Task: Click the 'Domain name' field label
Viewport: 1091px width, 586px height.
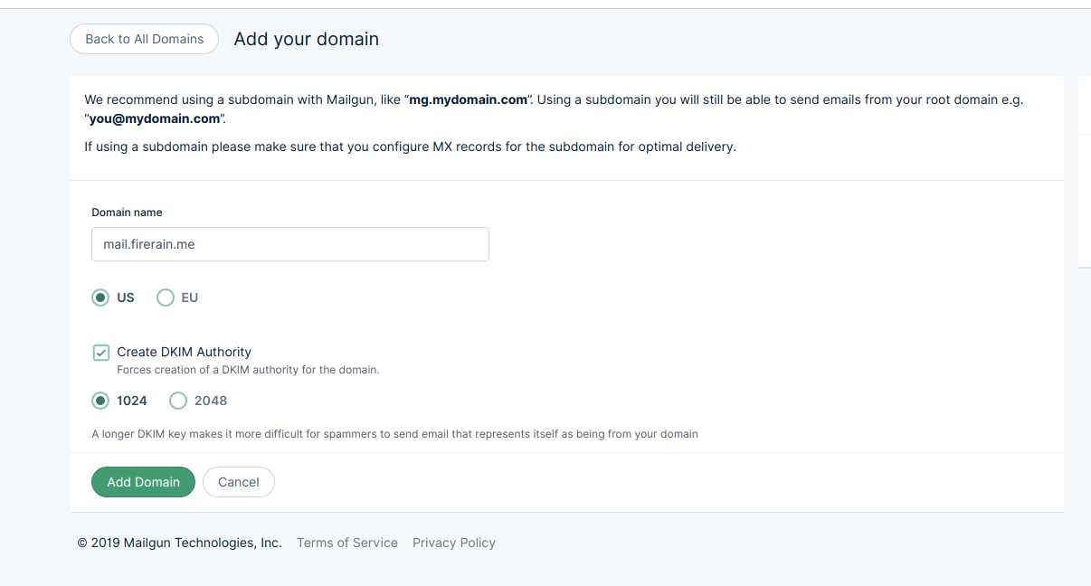Action: pyautogui.click(x=128, y=213)
